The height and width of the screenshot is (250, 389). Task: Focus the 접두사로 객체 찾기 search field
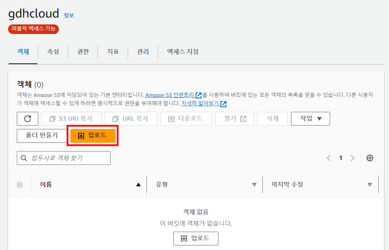(63, 158)
